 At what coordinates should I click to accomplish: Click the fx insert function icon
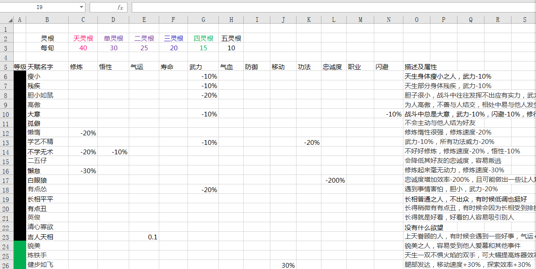[120, 7]
